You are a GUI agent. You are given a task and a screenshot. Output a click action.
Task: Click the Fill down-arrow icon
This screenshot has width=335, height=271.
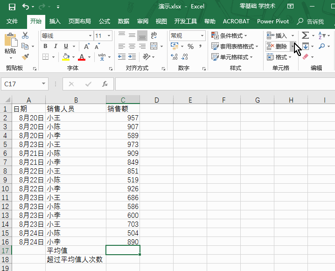[306, 46]
